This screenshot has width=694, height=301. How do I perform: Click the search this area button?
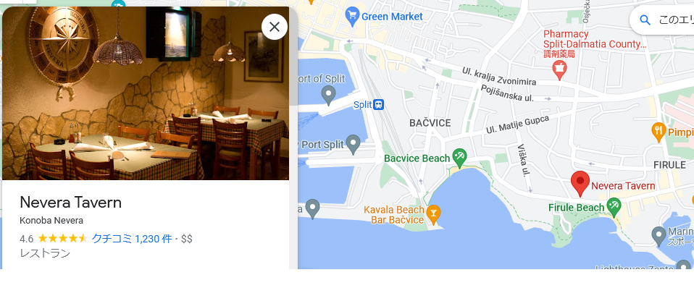click(662, 20)
